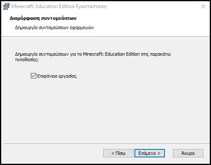Click the Δημιουργία συντομεύσεων εφαρμογών subtitle
This screenshot has width=211, height=165.
click(x=55, y=27)
